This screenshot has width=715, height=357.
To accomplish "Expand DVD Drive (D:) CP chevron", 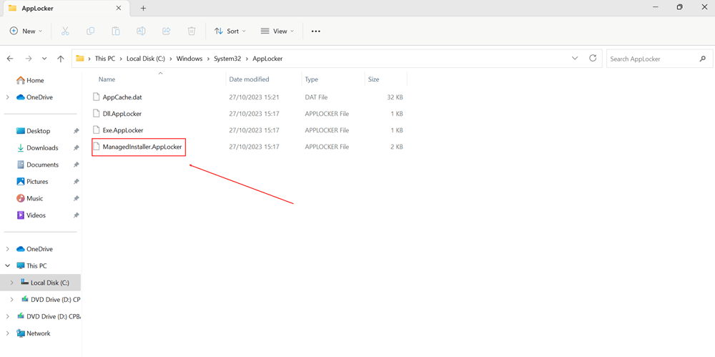I will pyautogui.click(x=12, y=300).
